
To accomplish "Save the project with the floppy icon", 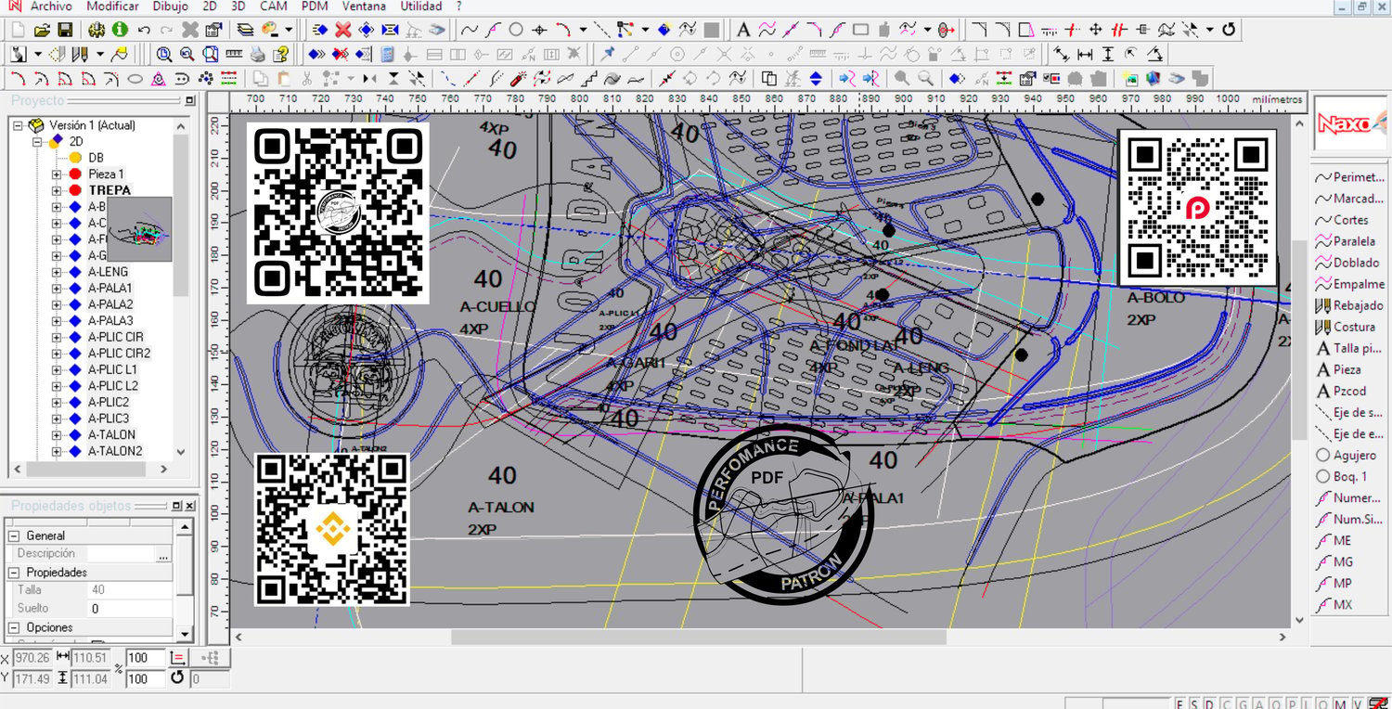I will click(x=65, y=30).
